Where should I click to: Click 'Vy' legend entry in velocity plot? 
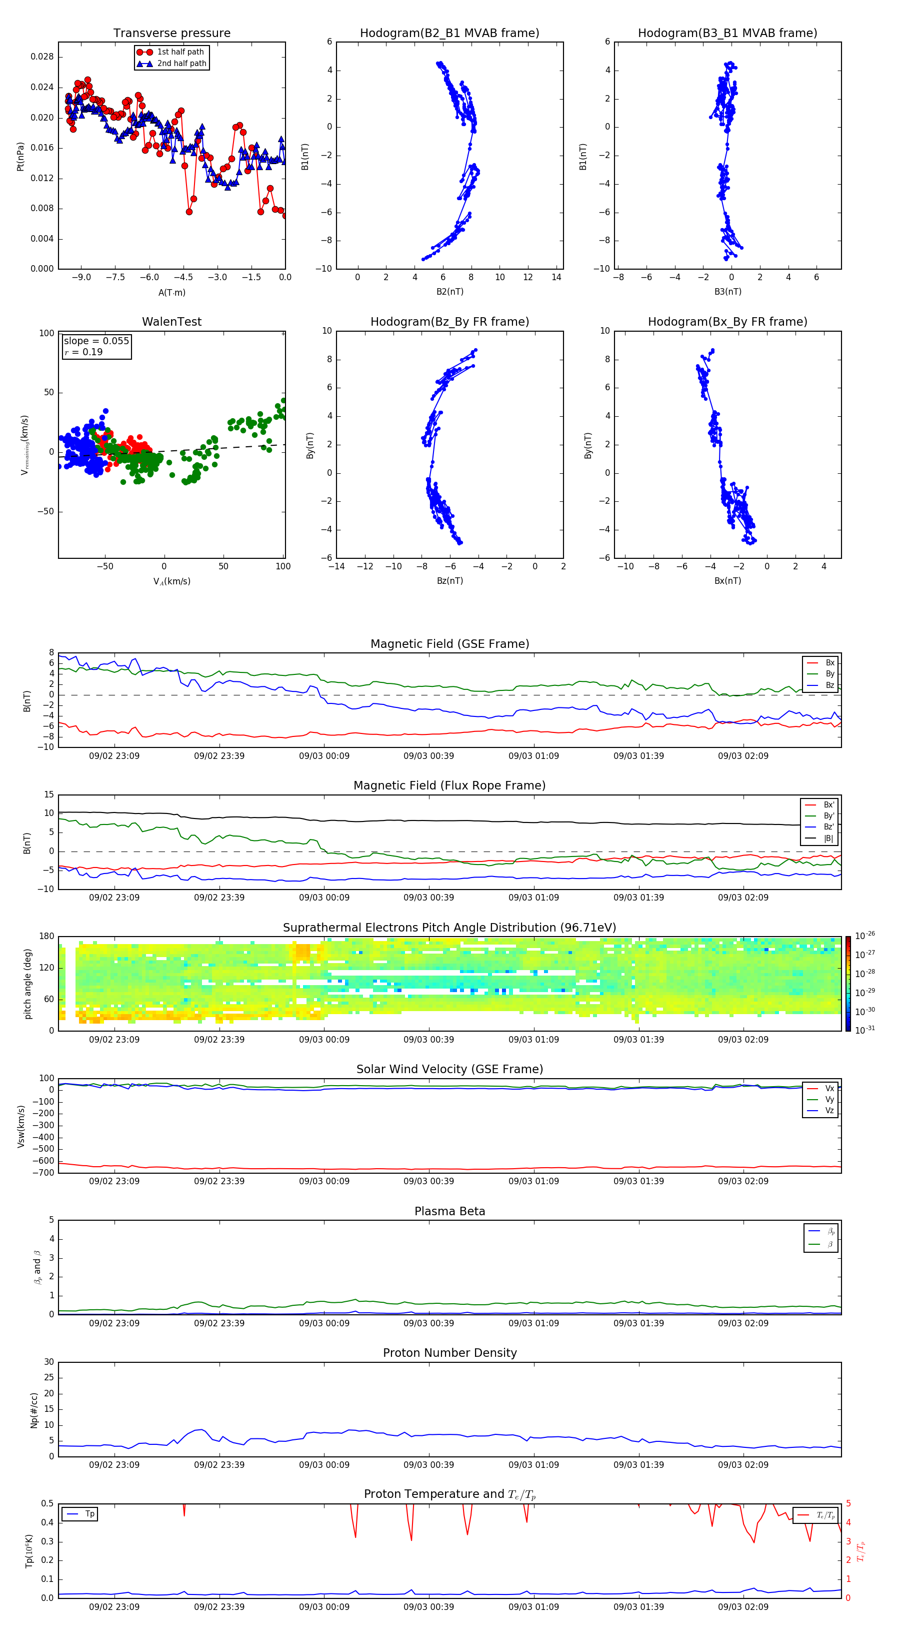pyautogui.click(x=821, y=1099)
